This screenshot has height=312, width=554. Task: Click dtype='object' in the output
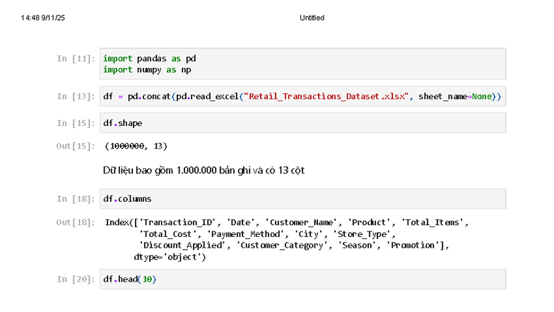tap(167, 258)
